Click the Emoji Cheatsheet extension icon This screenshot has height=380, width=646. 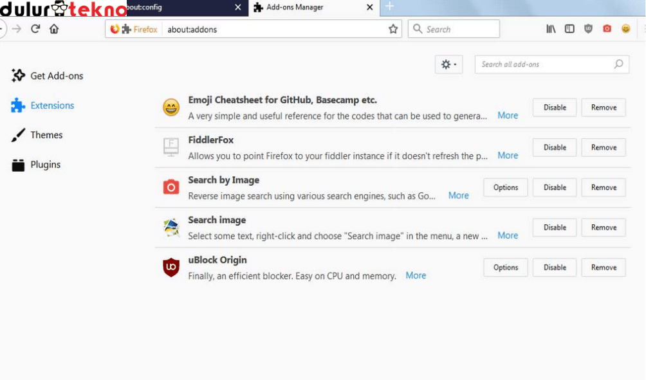pos(171,107)
